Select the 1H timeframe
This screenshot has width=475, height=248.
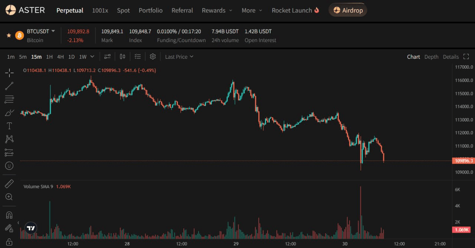[49, 57]
